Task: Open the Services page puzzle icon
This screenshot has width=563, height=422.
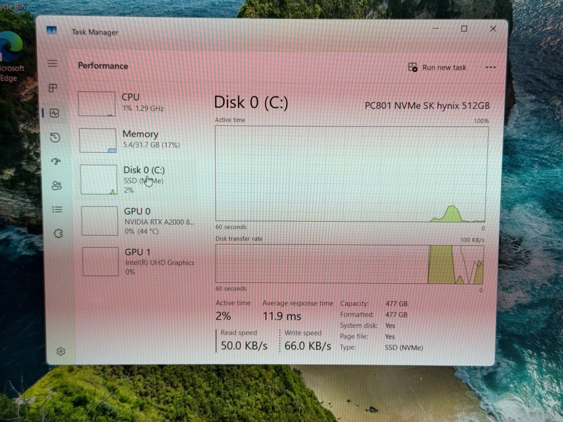Action: coord(58,234)
